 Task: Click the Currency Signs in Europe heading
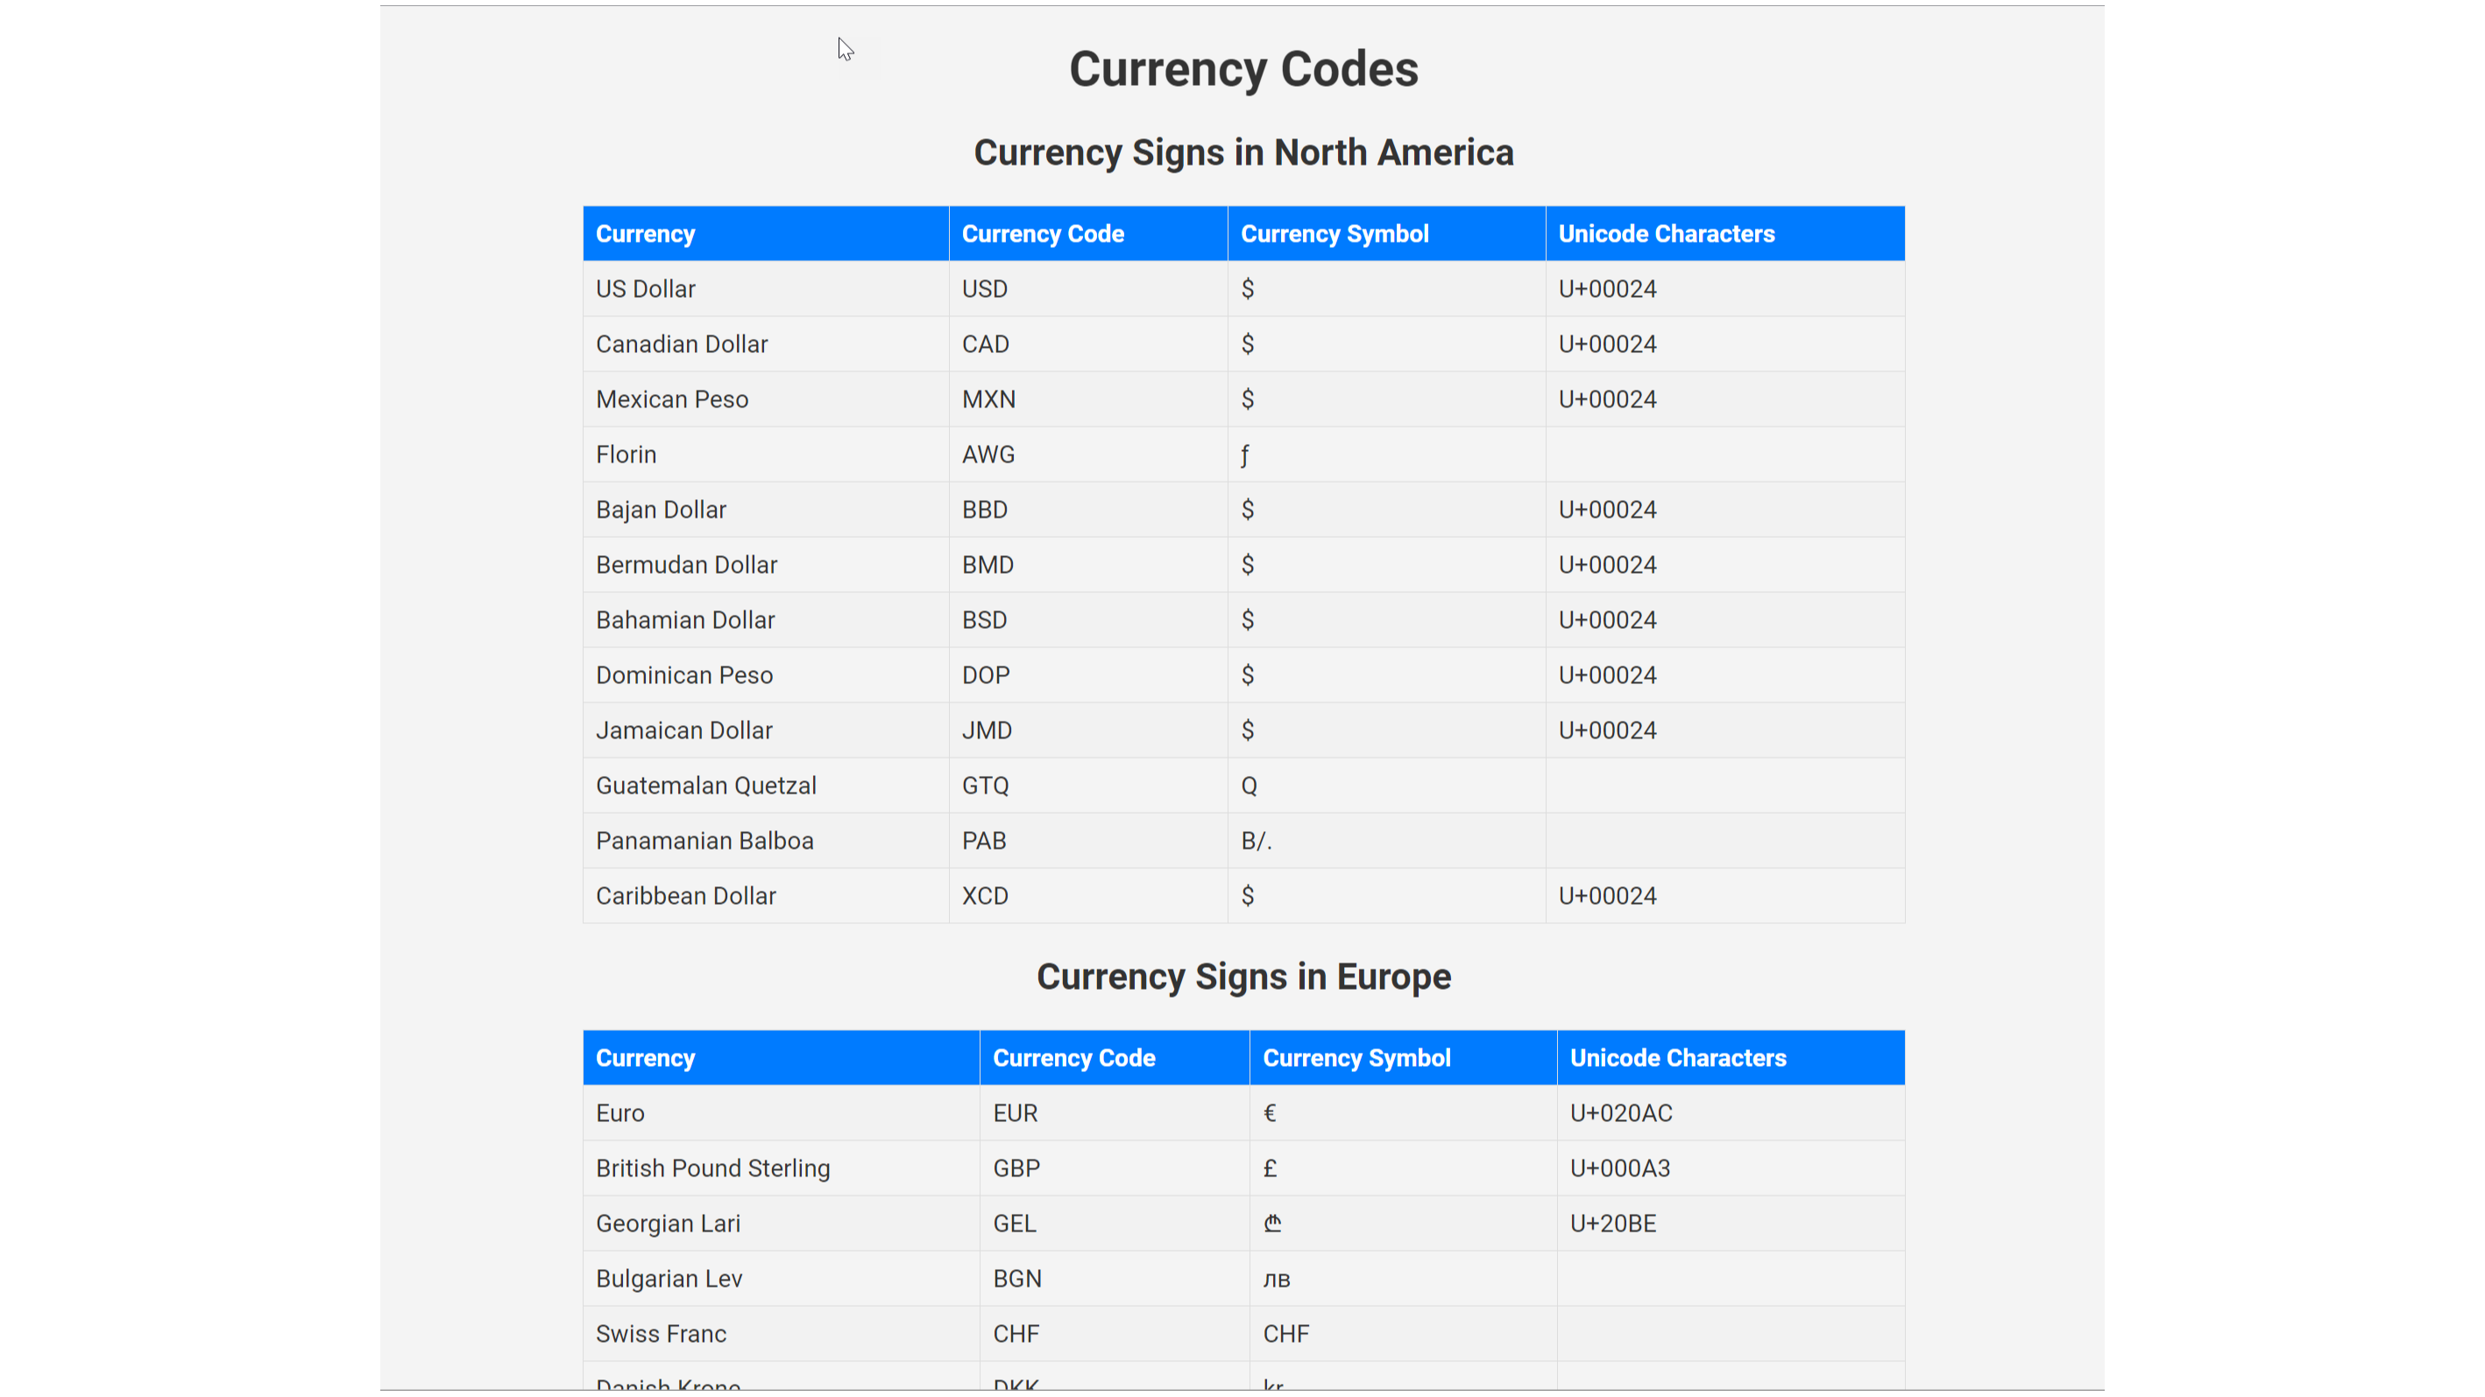pyautogui.click(x=1242, y=976)
